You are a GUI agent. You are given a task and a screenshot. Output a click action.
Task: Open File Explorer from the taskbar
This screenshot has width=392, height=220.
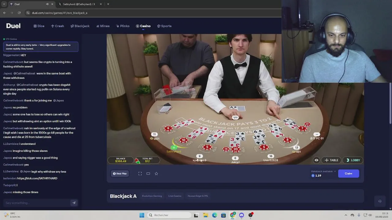pyautogui.click(x=205, y=215)
